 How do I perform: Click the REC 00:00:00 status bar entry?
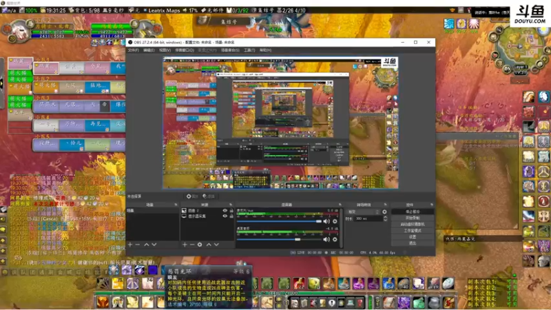pos(340,252)
